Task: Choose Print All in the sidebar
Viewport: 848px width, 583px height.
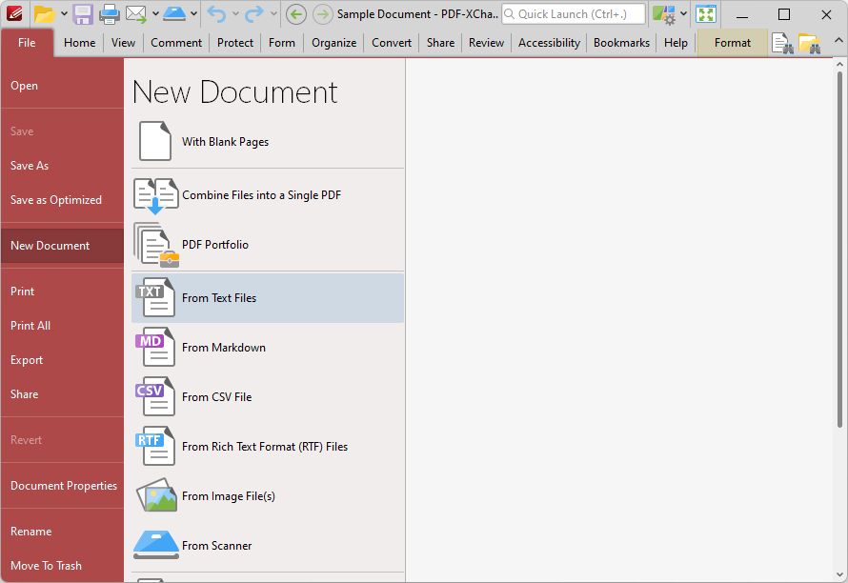Action: tap(62, 326)
